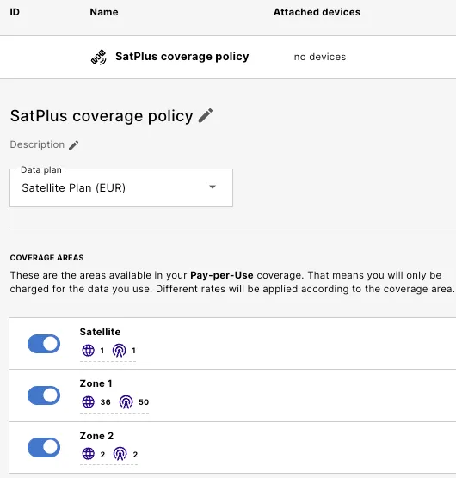
Task: Click the Zone 2 area name
Action: 96,436
